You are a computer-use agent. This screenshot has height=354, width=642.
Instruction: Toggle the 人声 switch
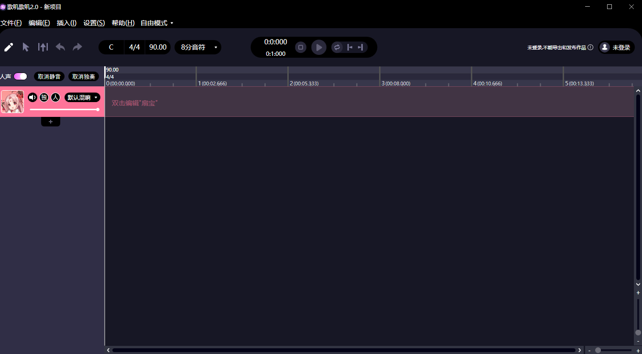pyautogui.click(x=21, y=76)
